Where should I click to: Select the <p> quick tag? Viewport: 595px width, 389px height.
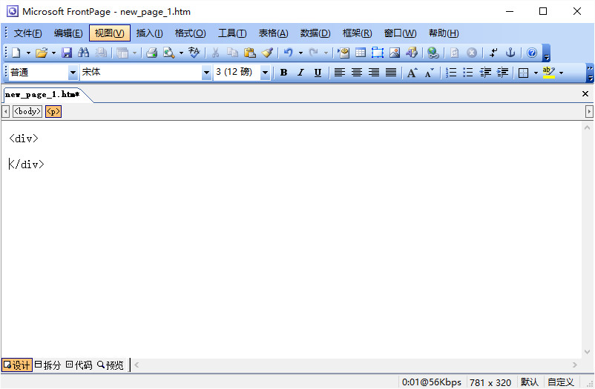pos(53,111)
